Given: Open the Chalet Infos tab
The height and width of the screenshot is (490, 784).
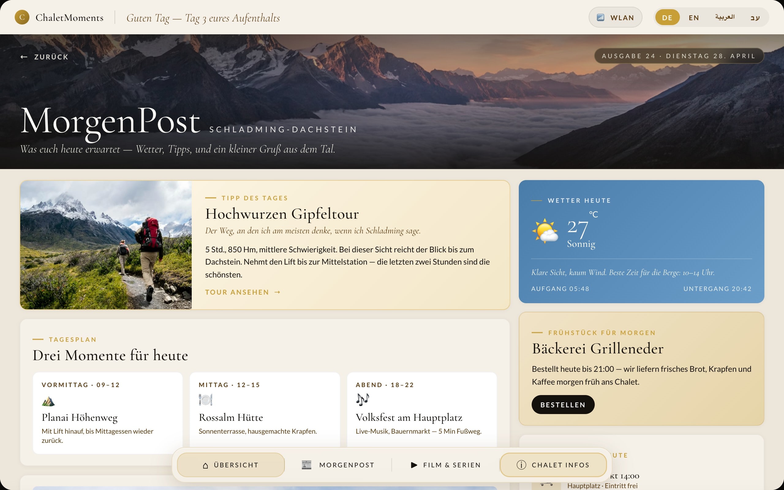Looking at the screenshot, I should click(x=553, y=465).
